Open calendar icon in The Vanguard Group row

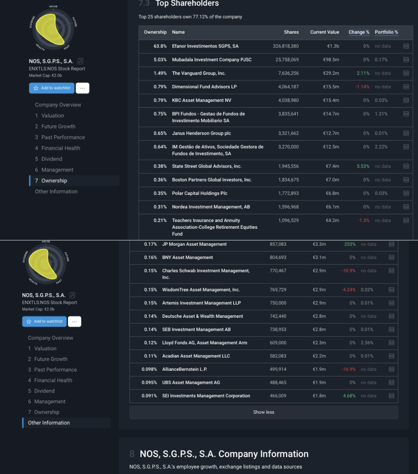[406, 74]
